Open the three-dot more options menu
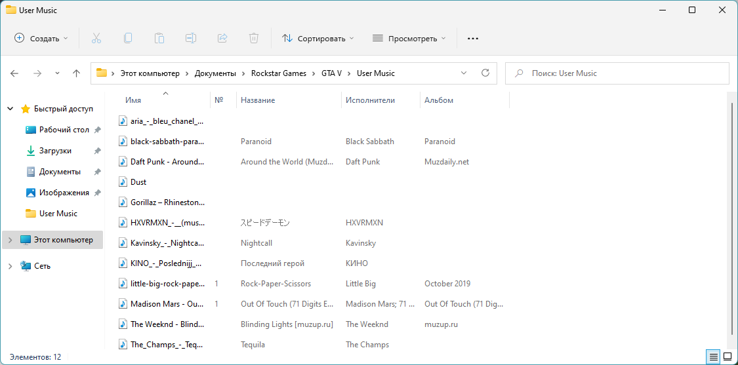738x365 pixels. click(473, 39)
